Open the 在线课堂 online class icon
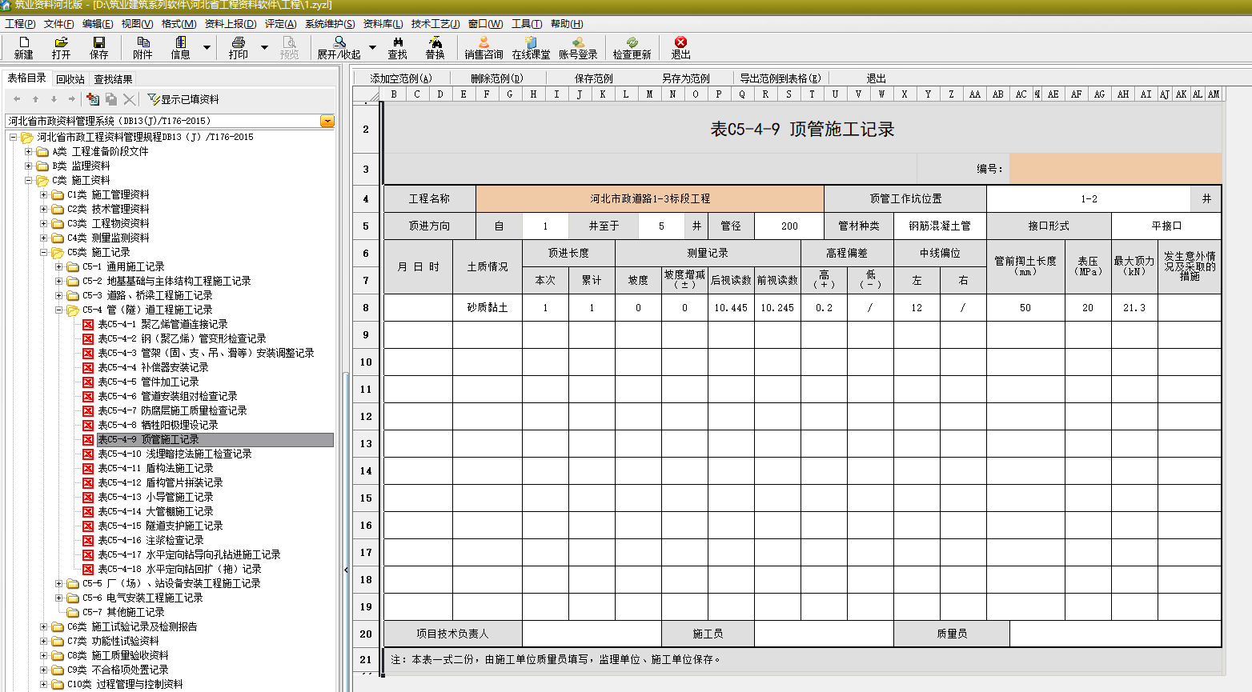1252x692 pixels. (x=531, y=47)
